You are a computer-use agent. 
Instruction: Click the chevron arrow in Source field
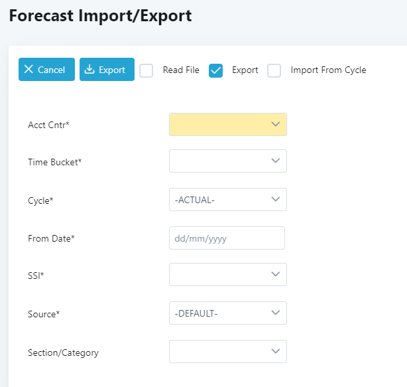(x=276, y=313)
